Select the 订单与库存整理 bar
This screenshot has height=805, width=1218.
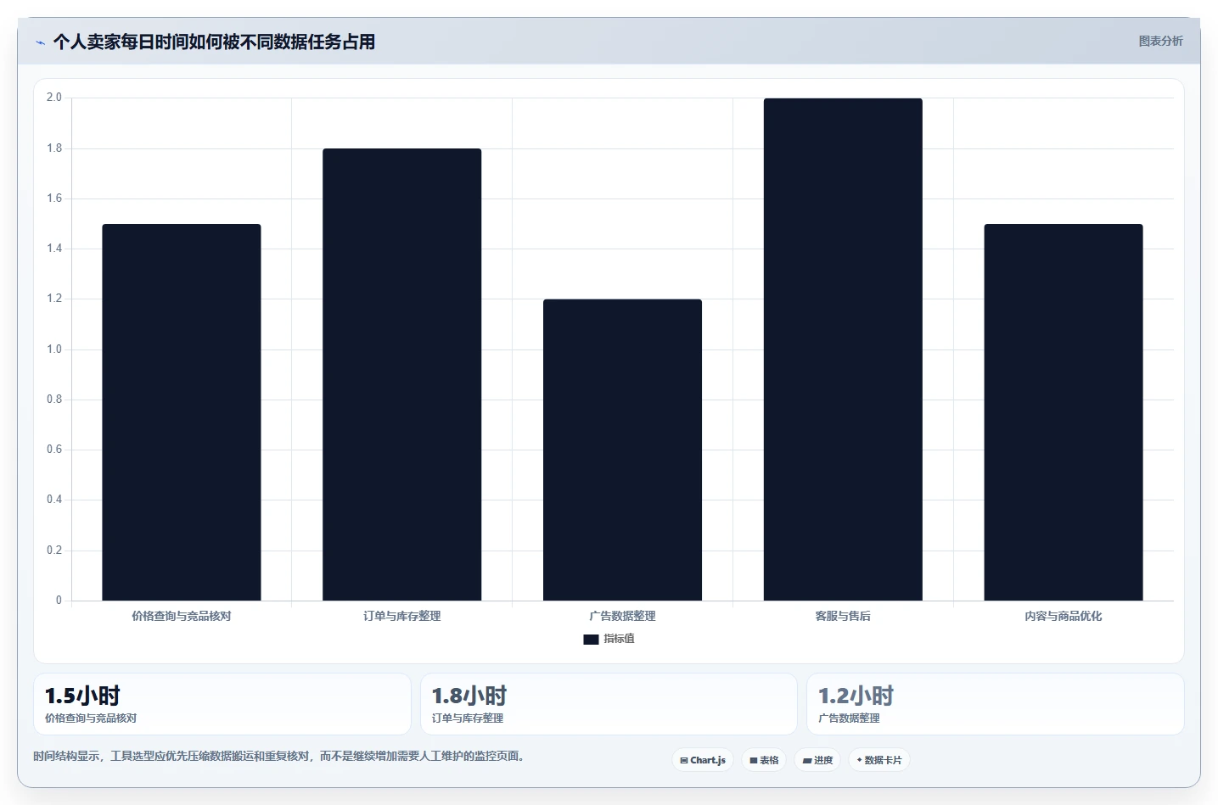click(402, 375)
